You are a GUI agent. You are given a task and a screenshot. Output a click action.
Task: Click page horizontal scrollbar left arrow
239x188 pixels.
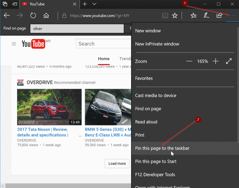click(3, 186)
